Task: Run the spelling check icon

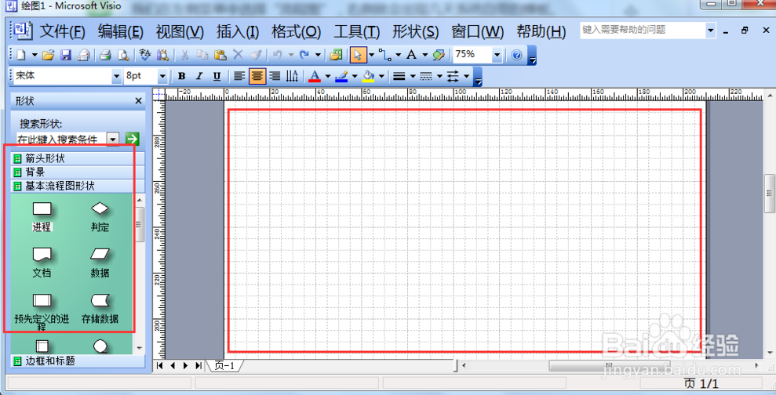Action: (144, 55)
